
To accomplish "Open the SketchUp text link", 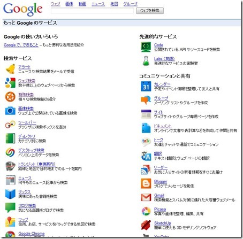I will pyautogui.click(x=163, y=223).
